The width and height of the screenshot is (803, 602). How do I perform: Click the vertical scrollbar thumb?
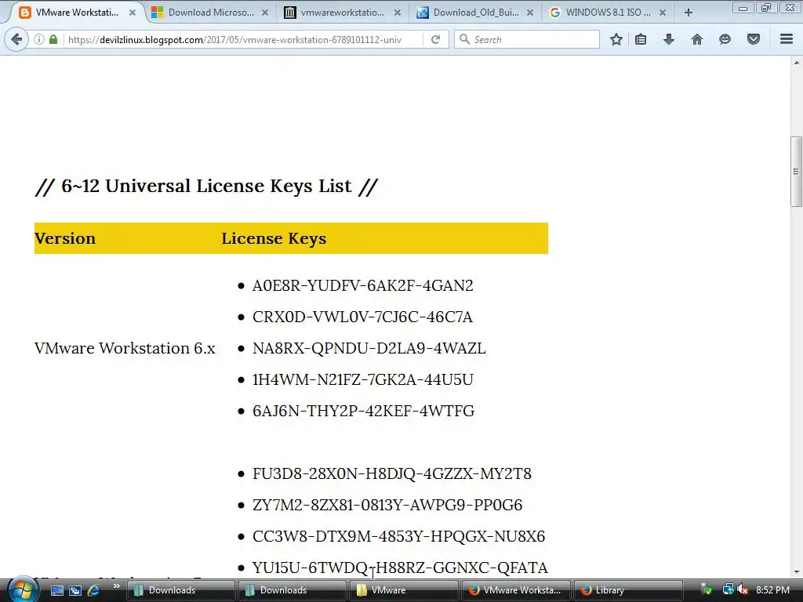click(796, 172)
